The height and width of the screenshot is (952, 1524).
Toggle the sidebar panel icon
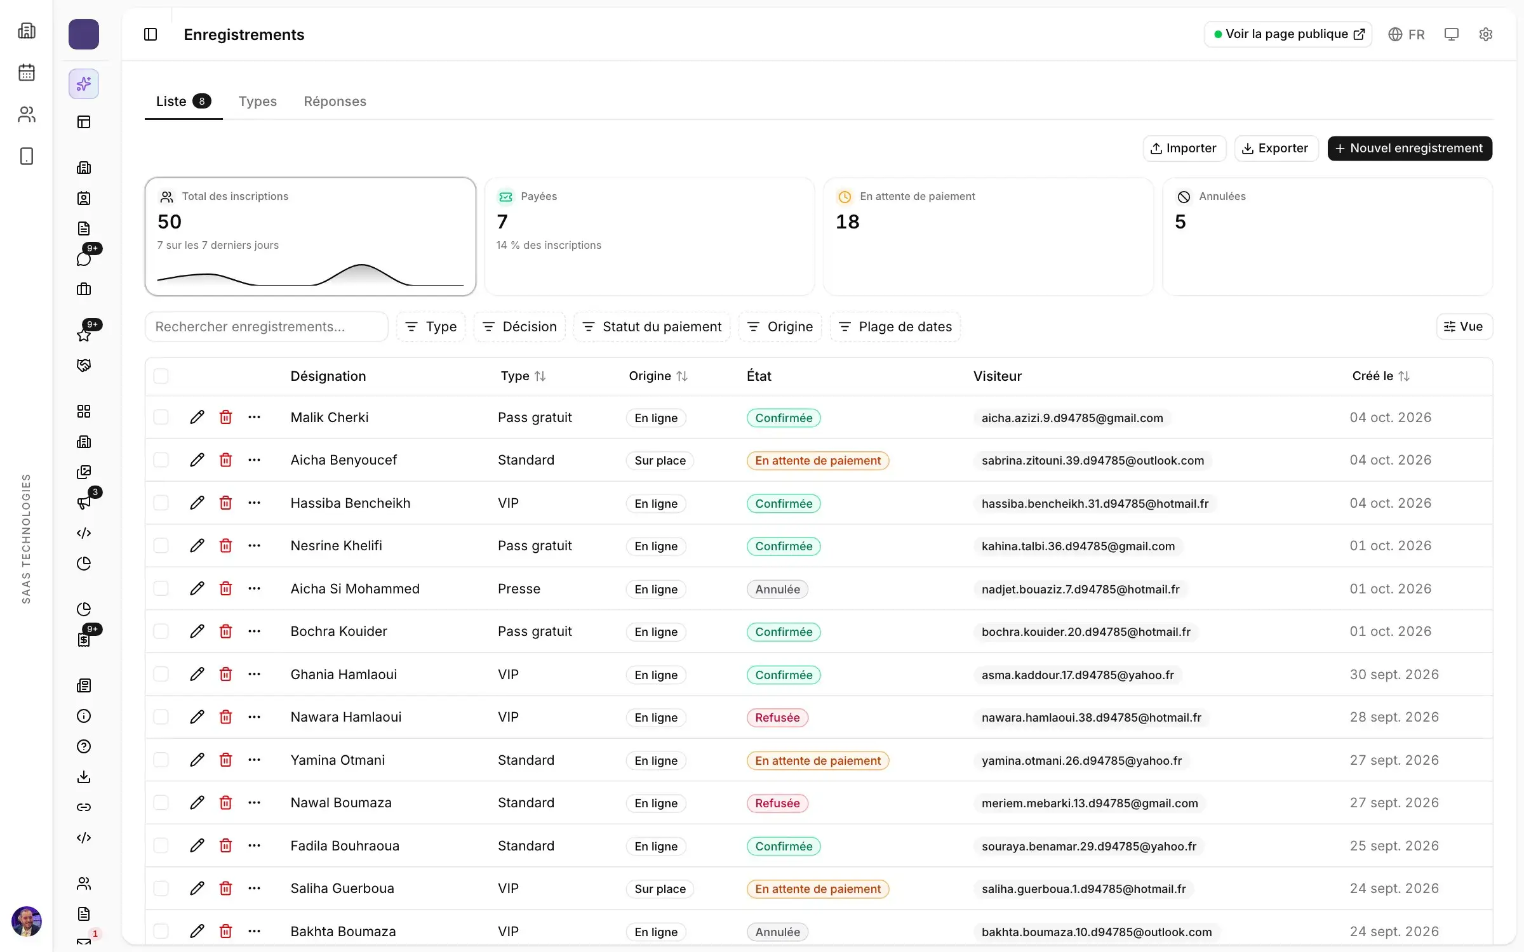tap(150, 34)
